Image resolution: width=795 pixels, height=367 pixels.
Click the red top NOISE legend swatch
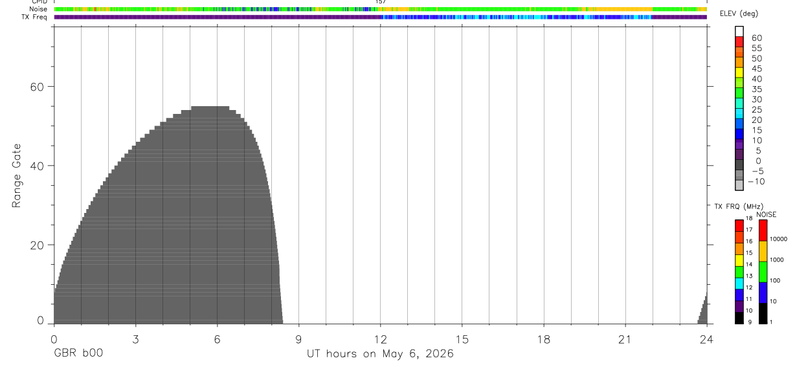point(763,230)
